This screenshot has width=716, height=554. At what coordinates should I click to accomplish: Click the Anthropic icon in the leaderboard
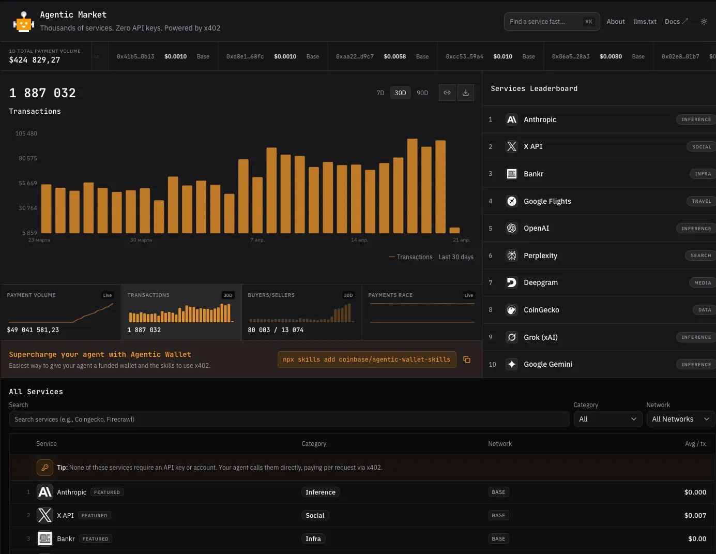[x=511, y=119]
